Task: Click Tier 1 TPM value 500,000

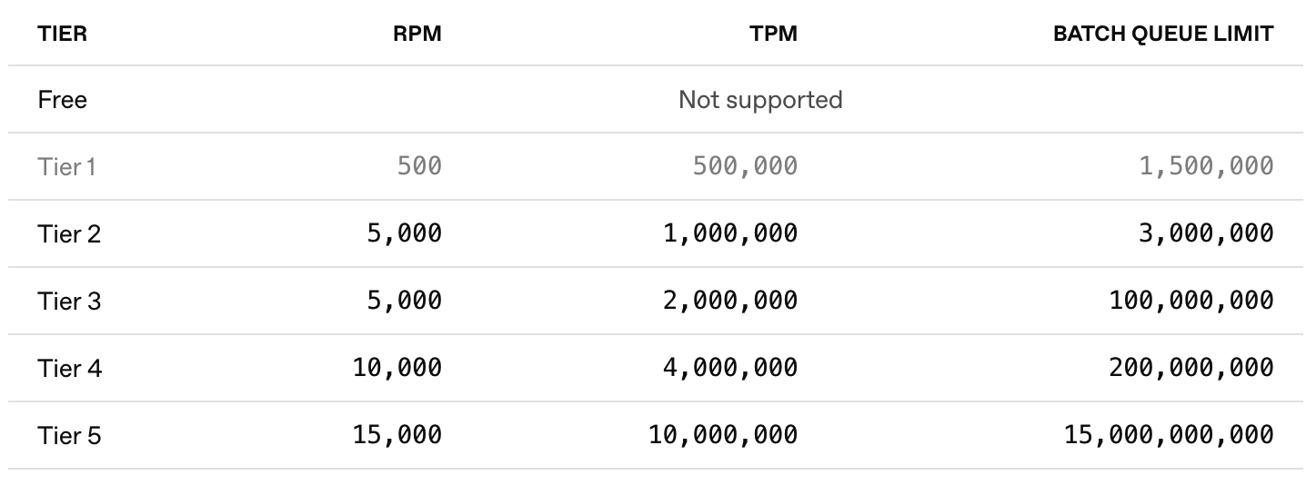Action: tap(745, 166)
